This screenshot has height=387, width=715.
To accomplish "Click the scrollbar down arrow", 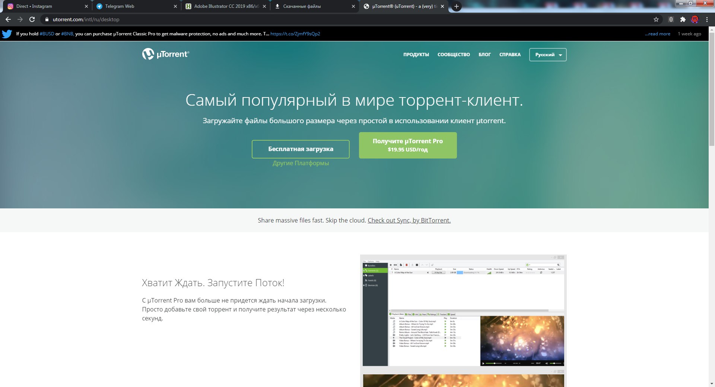I will (712, 384).
